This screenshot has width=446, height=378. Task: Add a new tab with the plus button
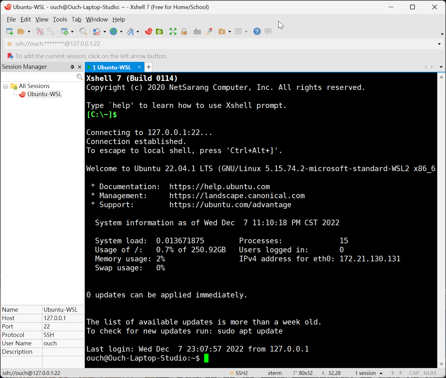point(148,67)
